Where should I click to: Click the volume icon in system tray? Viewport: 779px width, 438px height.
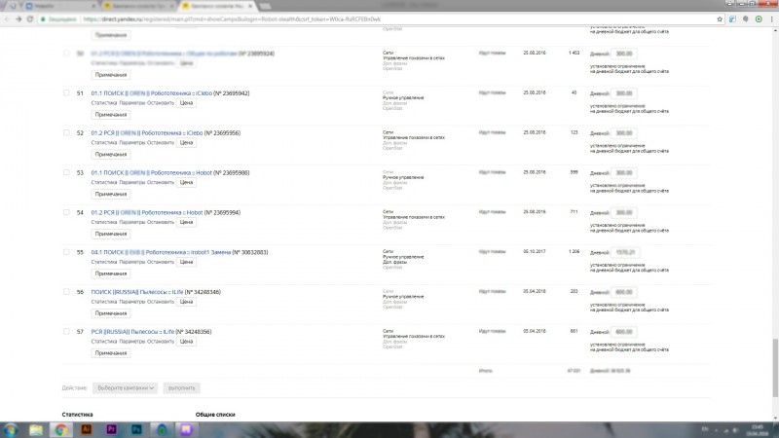[736, 430]
